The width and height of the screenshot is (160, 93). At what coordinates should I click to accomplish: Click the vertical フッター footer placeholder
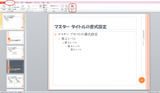143,57
